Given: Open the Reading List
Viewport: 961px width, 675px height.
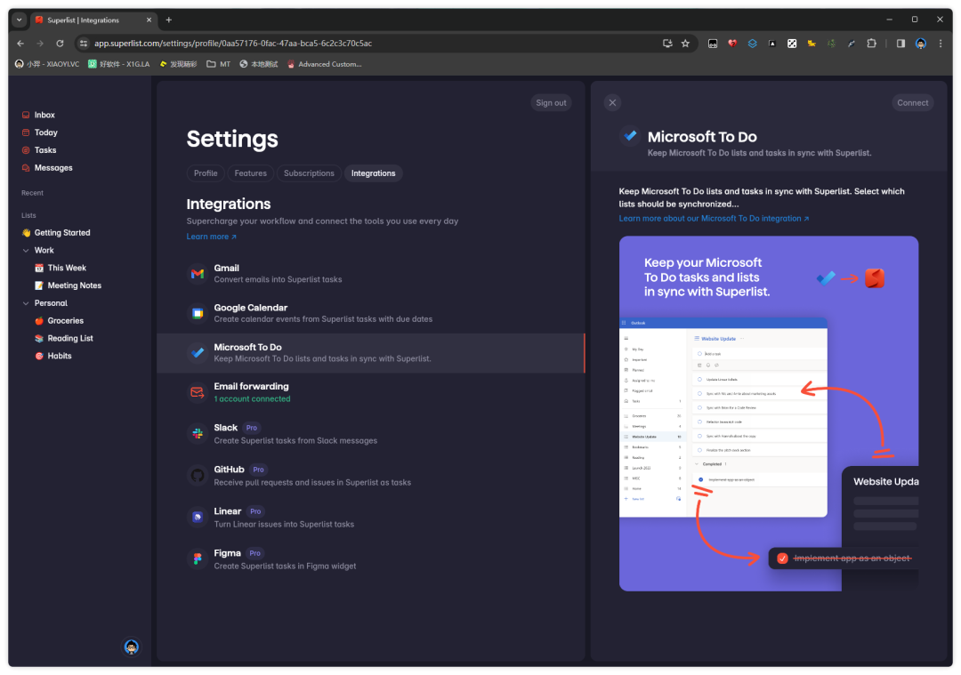Looking at the screenshot, I should 64,338.
